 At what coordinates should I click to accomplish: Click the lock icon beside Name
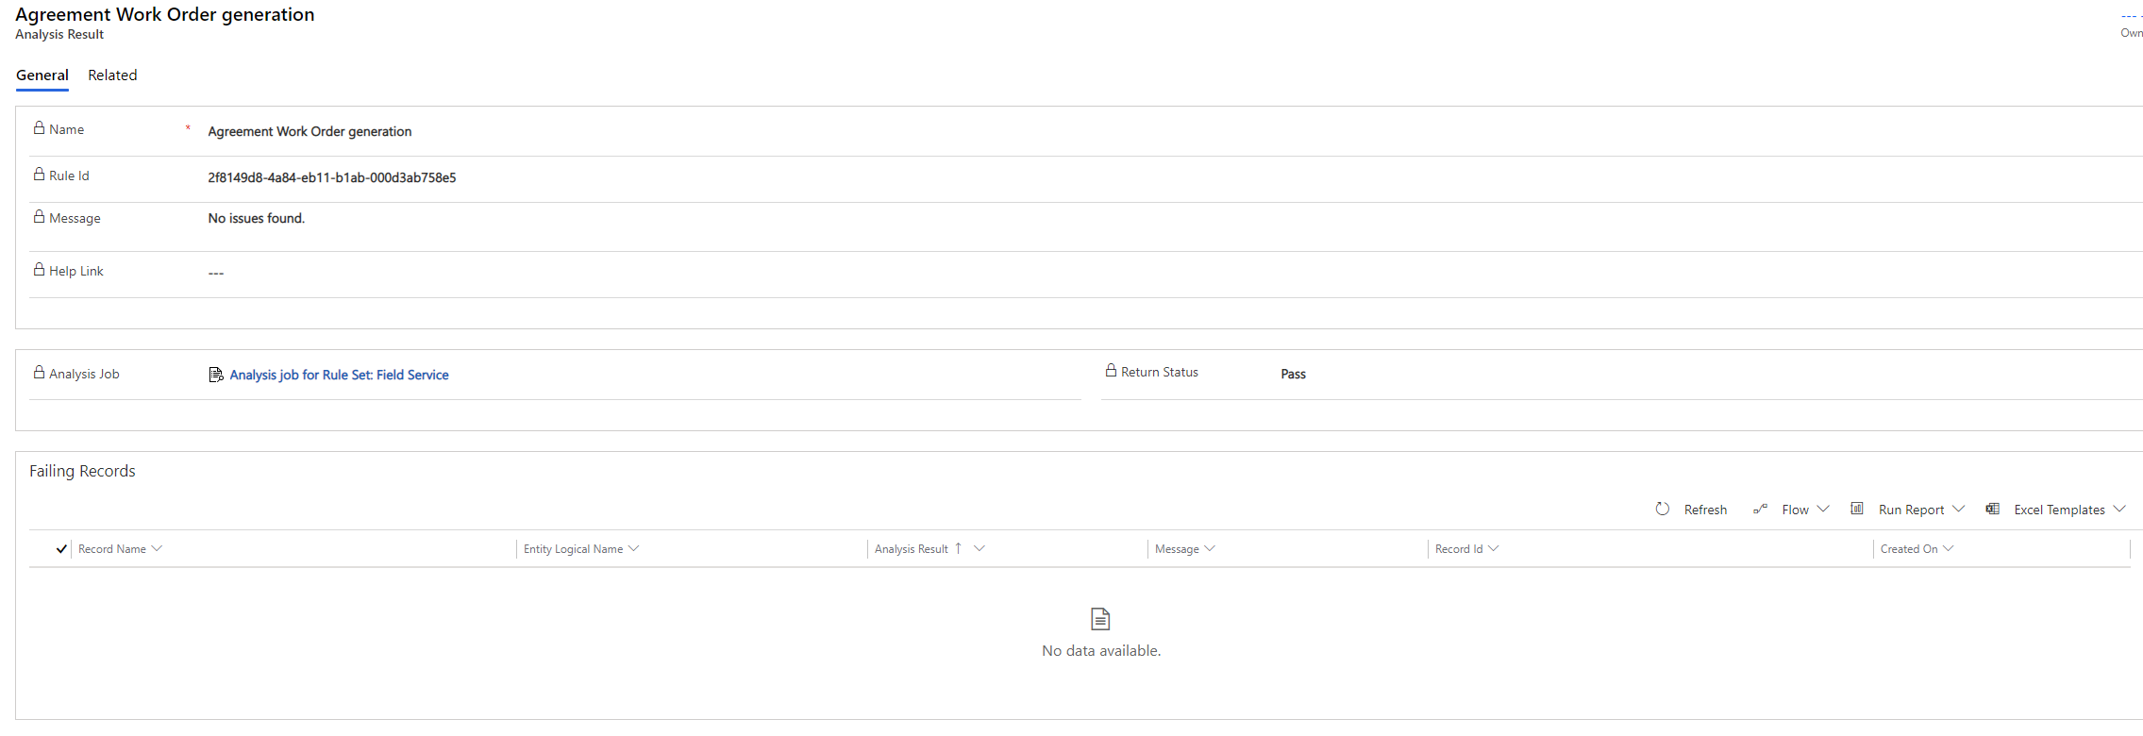(39, 127)
